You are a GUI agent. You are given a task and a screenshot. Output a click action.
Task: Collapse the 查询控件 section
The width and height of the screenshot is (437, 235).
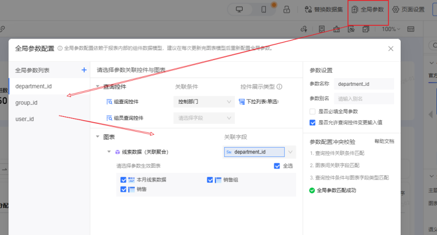pyautogui.click(x=97, y=86)
